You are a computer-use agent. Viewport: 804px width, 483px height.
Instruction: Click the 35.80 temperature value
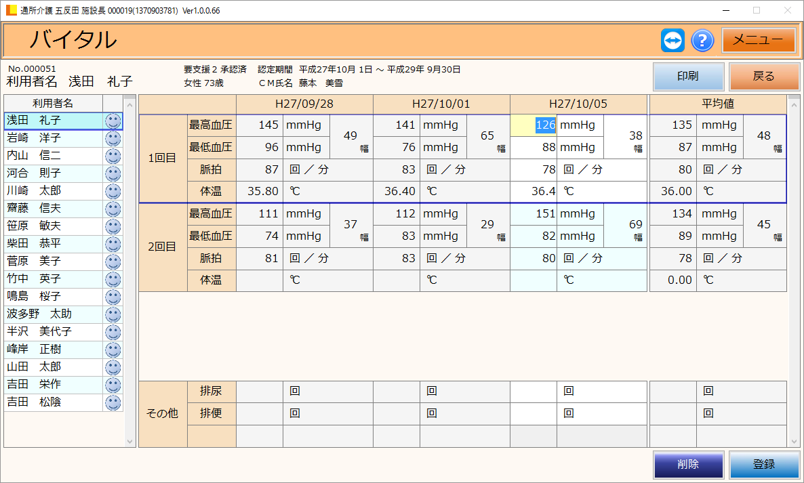[260, 192]
